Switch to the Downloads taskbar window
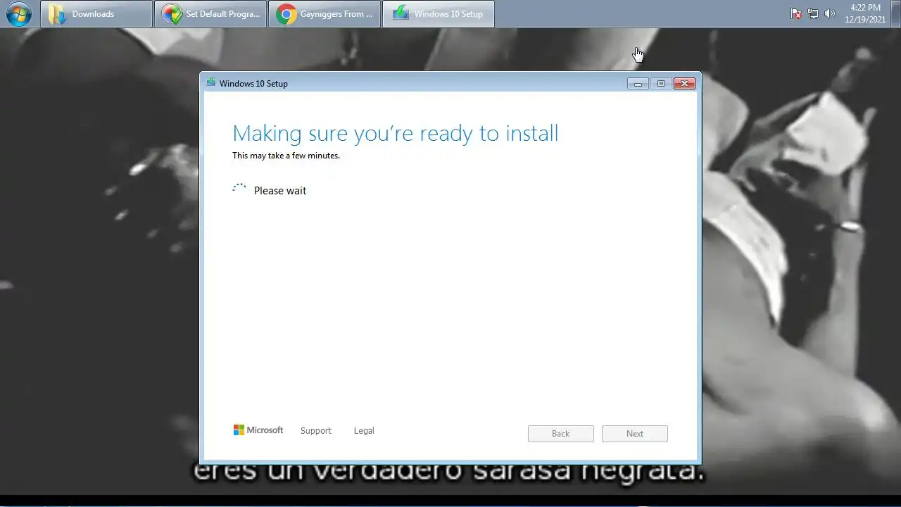901x507 pixels. [96, 14]
